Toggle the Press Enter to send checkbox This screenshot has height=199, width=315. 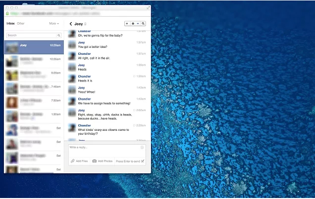pos(143,161)
